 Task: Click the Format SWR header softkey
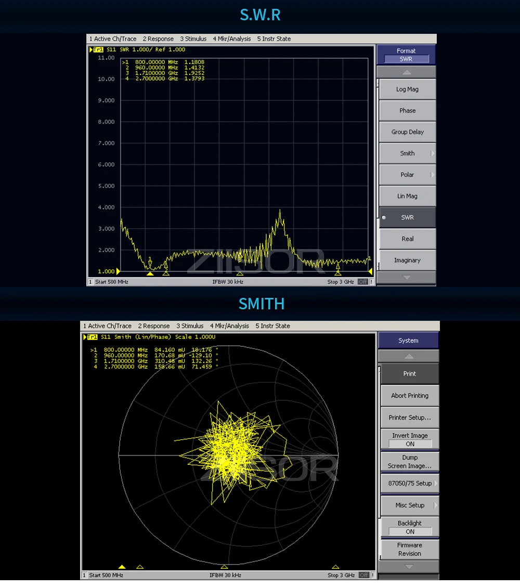pyautogui.click(x=406, y=55)
